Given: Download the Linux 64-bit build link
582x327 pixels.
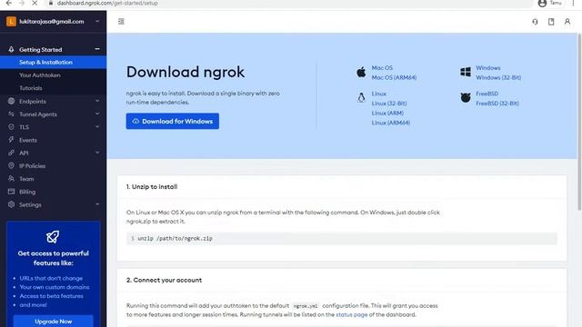Looking at the screenshot, I should (x=379, y=94).
